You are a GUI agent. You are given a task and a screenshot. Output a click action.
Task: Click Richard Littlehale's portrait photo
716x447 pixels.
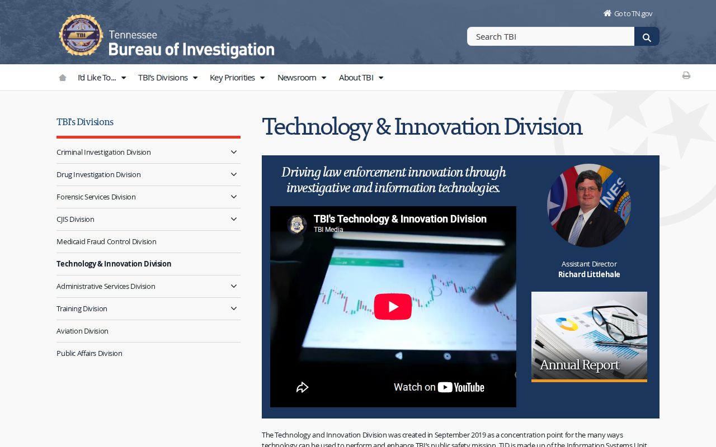pyautogui.click(x=589, y=206)
